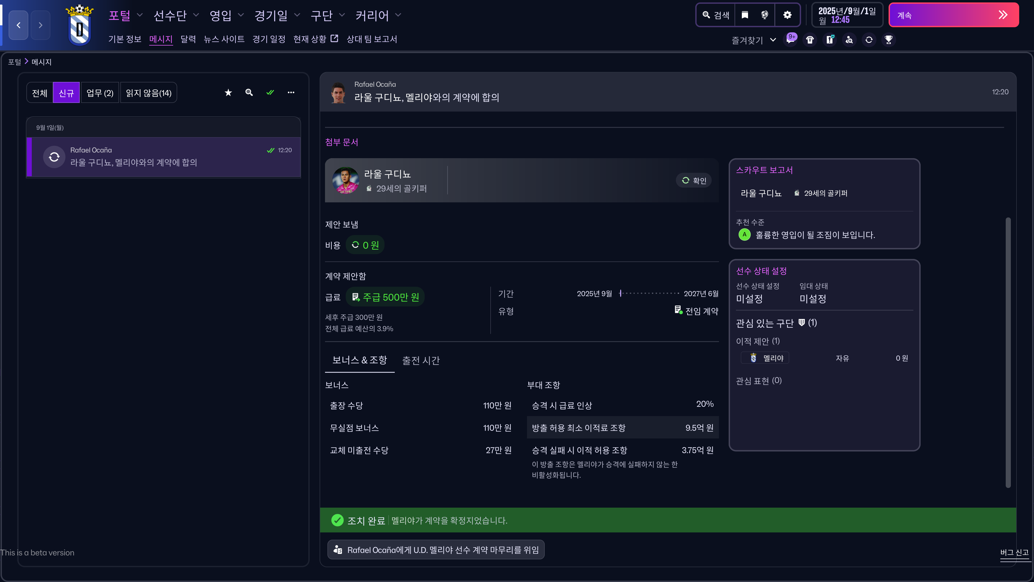Click the star filter icon in inbox

point(228,93)
